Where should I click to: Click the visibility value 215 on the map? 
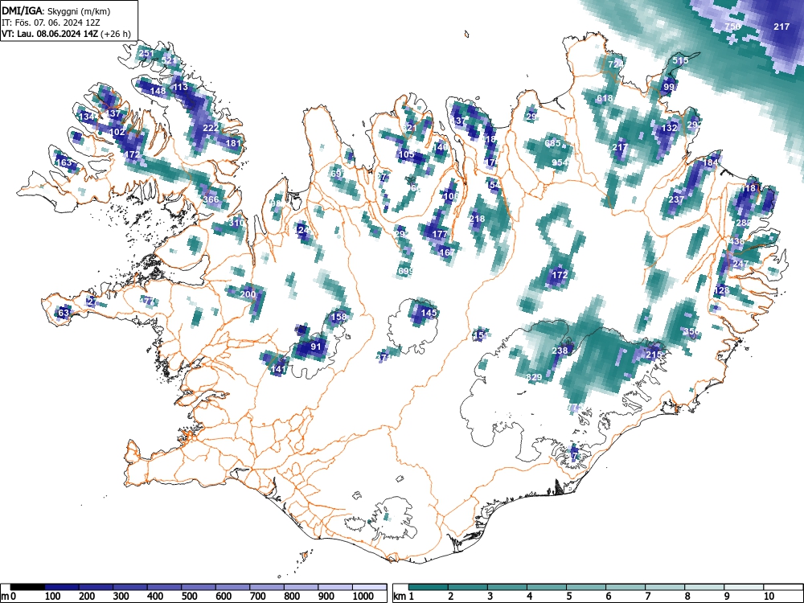point(654,355)
